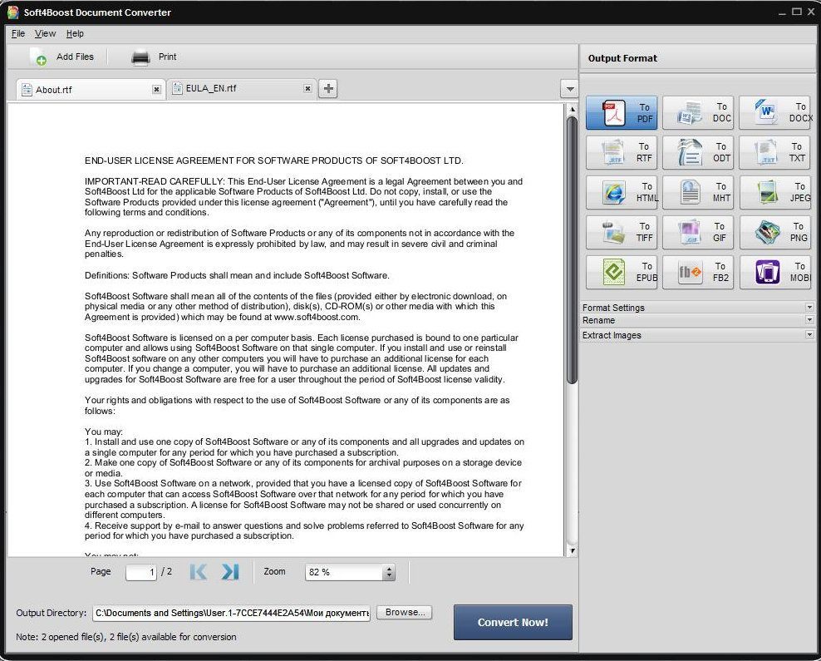
Task: Switch to the EULA_EN.rtf tab
Action: 224,88
